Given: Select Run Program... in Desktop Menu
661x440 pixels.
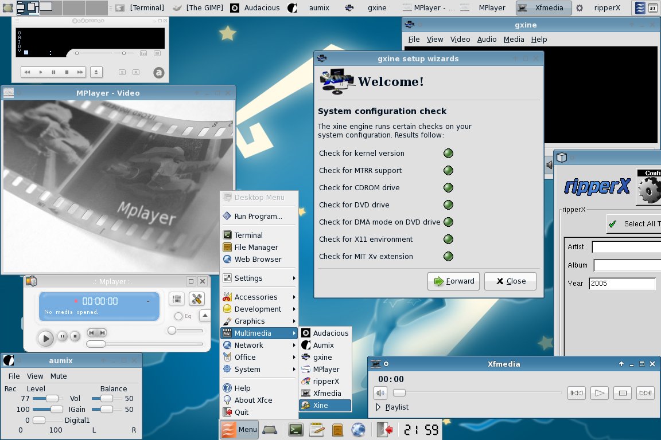Looking at the screenshot, I should pyautogui.click(x=259, y=216).
